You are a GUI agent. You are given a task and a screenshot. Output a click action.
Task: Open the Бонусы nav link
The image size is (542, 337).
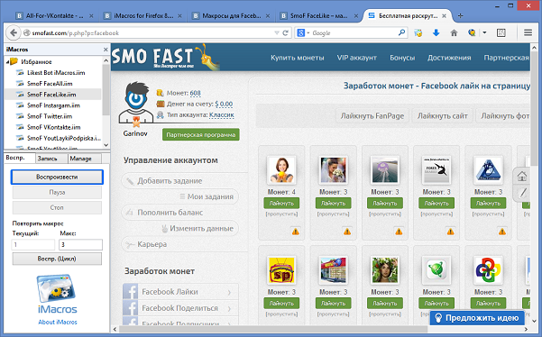coord(402,58)
